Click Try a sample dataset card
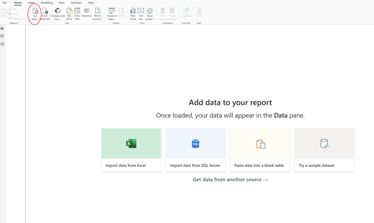The width and height of the screenshot is (374, 223). click(324, 150)
